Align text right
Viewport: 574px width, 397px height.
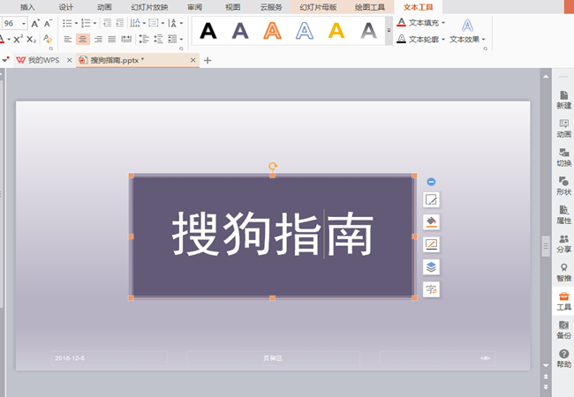[98, 39]
